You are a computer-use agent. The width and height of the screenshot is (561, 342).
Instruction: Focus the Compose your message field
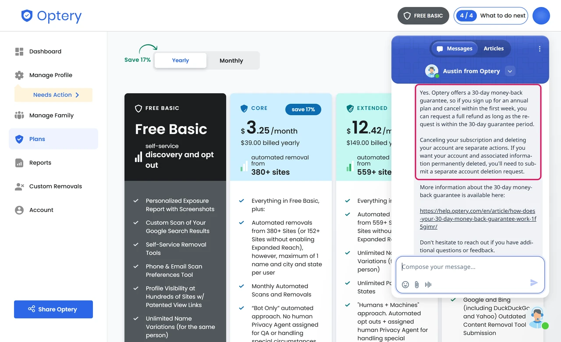470,267
